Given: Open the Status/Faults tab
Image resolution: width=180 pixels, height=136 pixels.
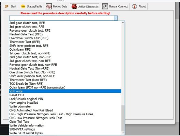Looking at the screenshot, I should [x=31, y=6].
